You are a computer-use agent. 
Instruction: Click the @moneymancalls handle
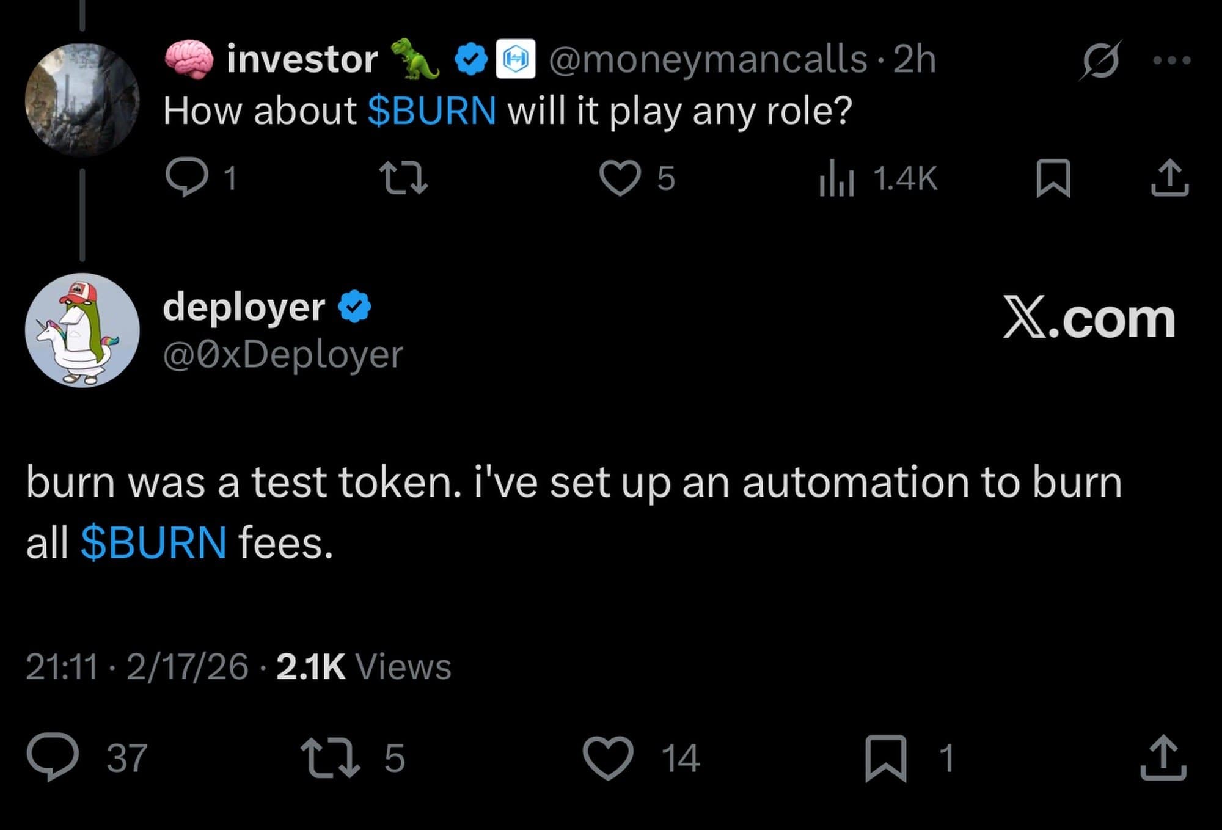pos(708,60)
